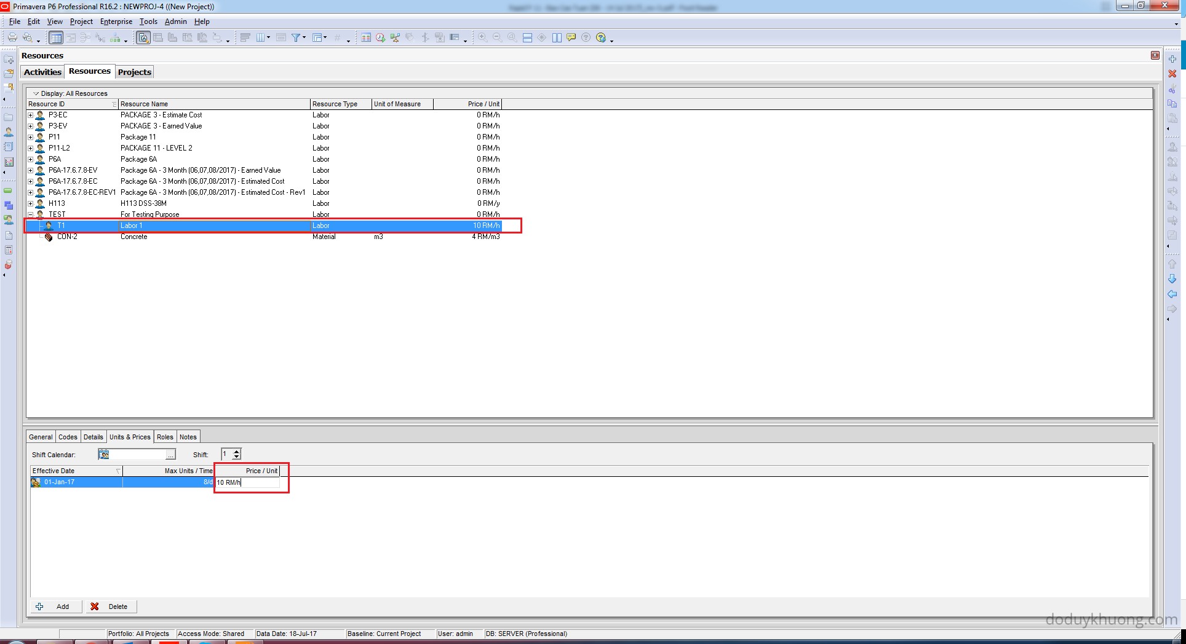Click the Copy icon in right sidebar
The height and width of the screenshot is (644, 1186).
[1172, 104]
